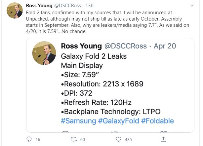203x146 pixels.
Task: Click the like count of 435
Action: coord(128,140)
